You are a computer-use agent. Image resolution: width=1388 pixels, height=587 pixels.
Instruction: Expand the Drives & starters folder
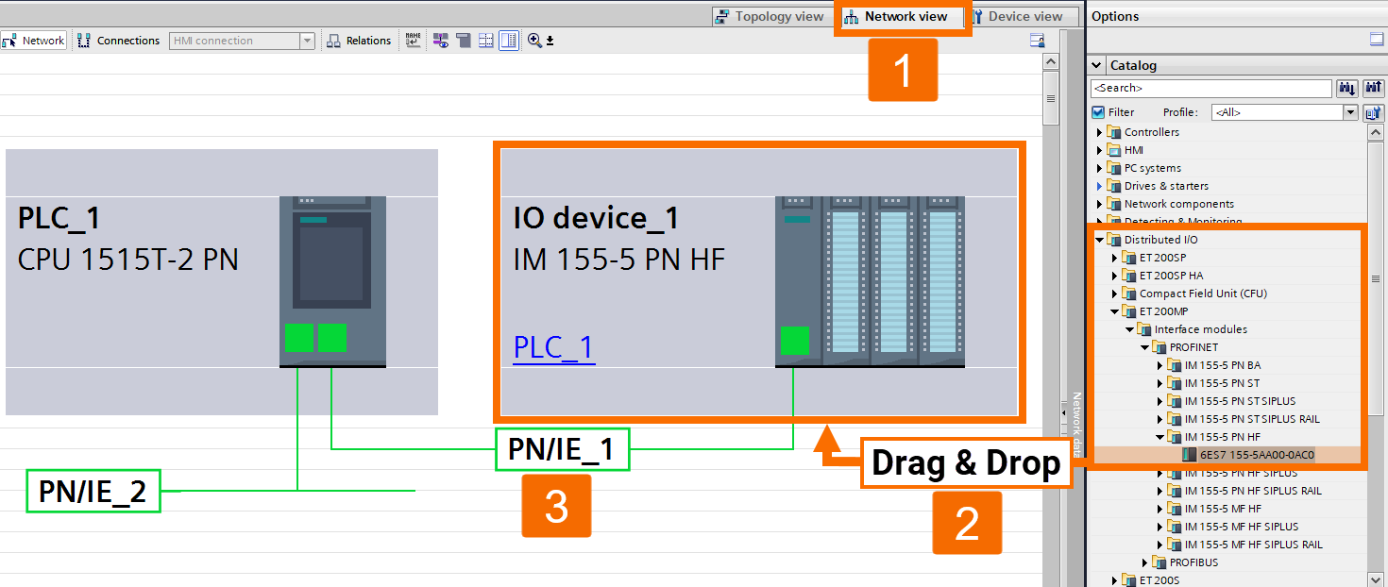coord(1100,186)
